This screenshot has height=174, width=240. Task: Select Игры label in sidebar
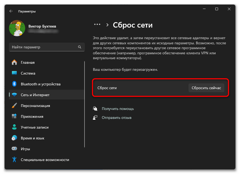(25, 149)
